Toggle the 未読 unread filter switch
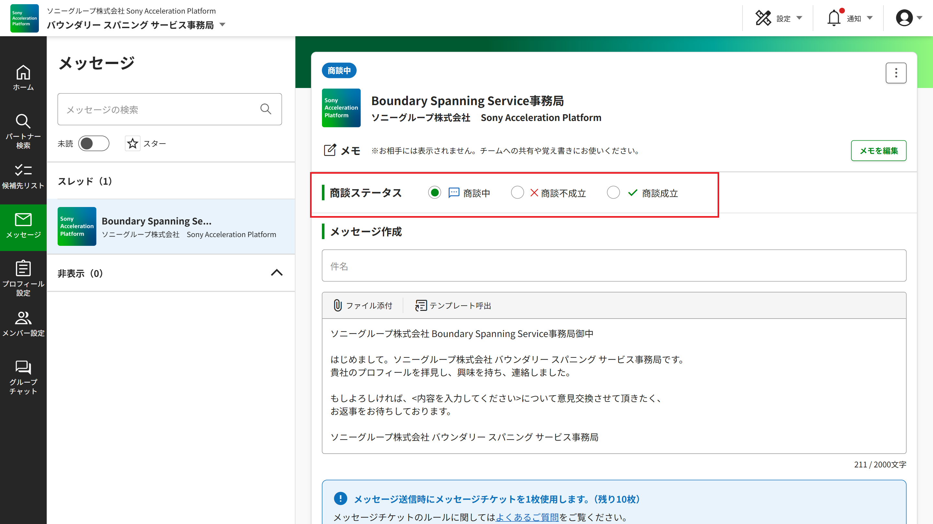 (93, 144)
